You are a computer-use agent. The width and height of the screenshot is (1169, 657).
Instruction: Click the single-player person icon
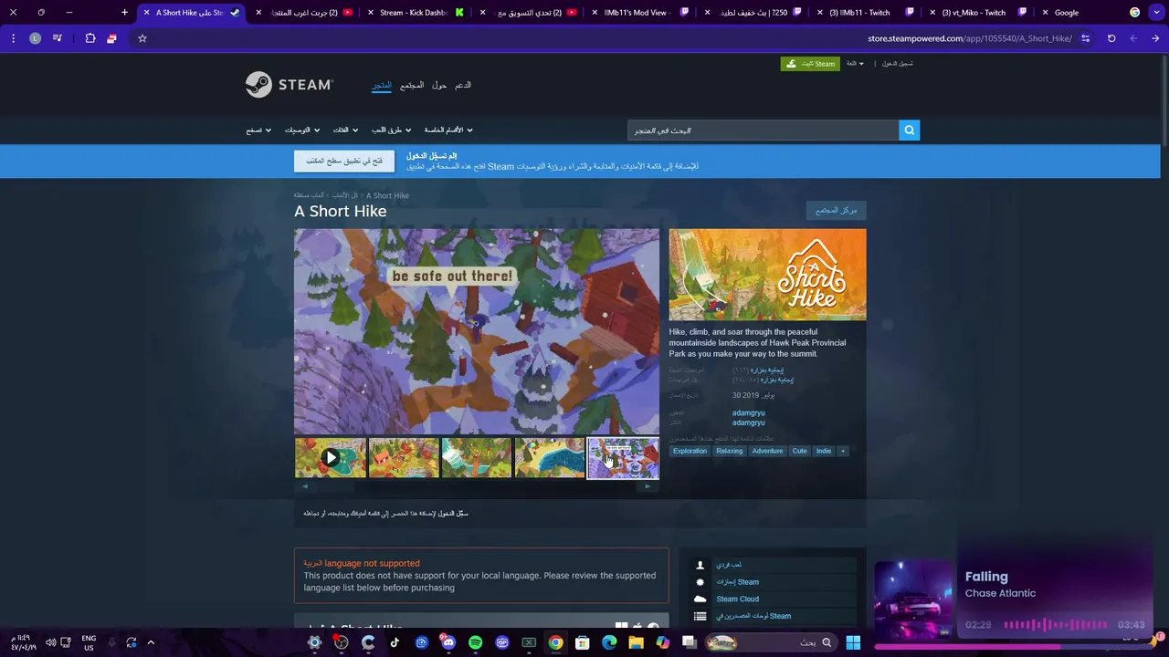tap(700, 566)
